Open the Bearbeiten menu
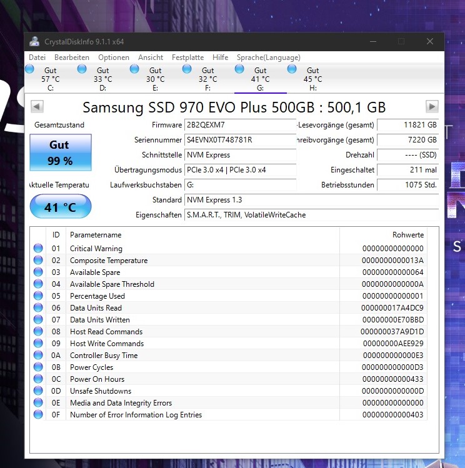Viewport: 465px width, 468px height. [x=72, y=57]
